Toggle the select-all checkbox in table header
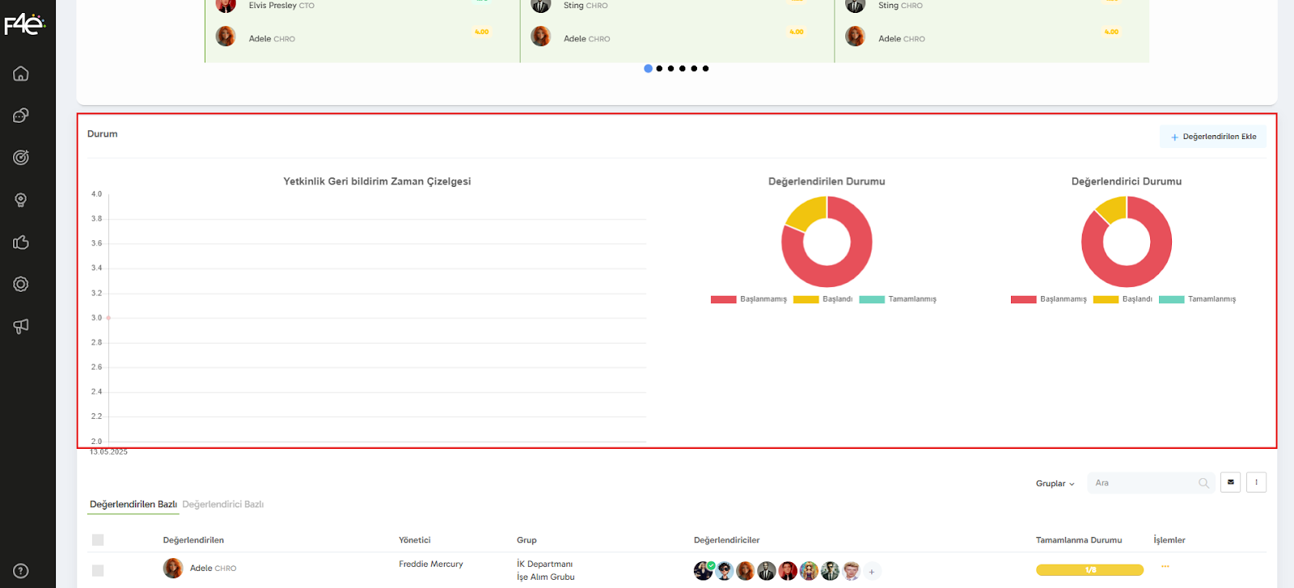1294x588 pixels. [x=98, y=540]
